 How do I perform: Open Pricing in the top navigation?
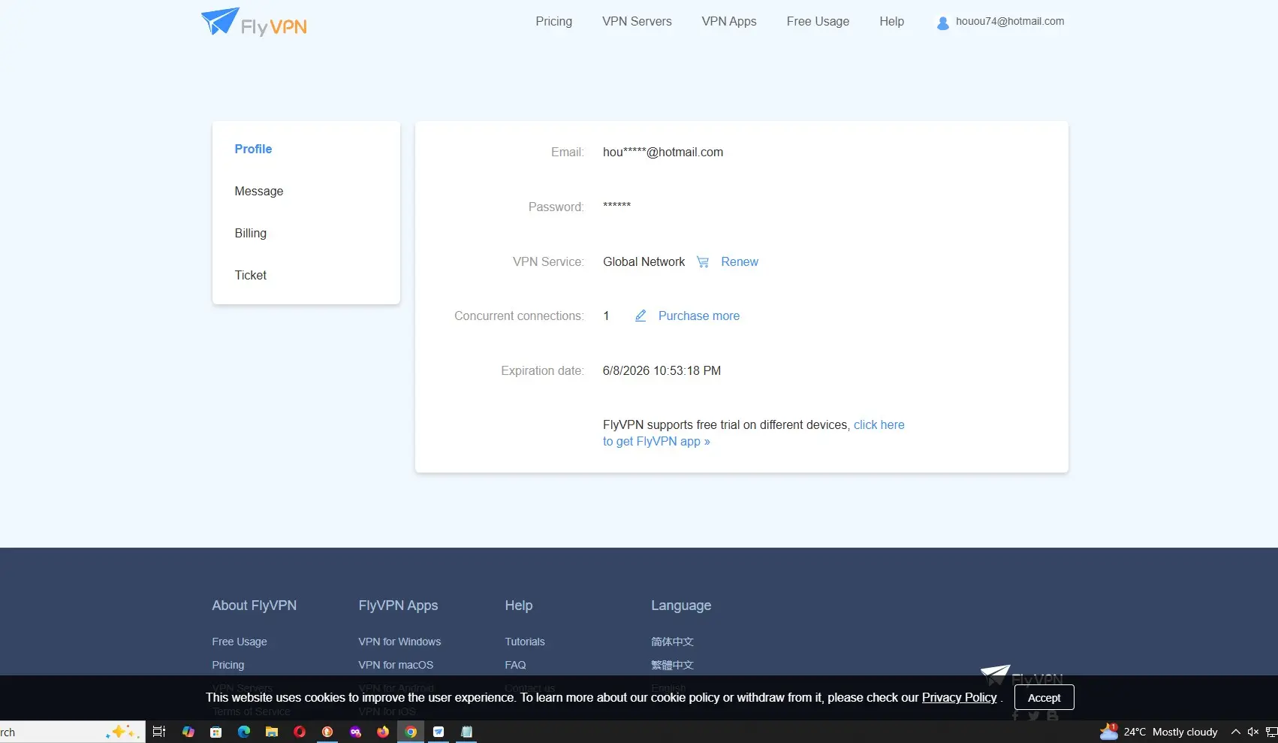pos(553,22)
